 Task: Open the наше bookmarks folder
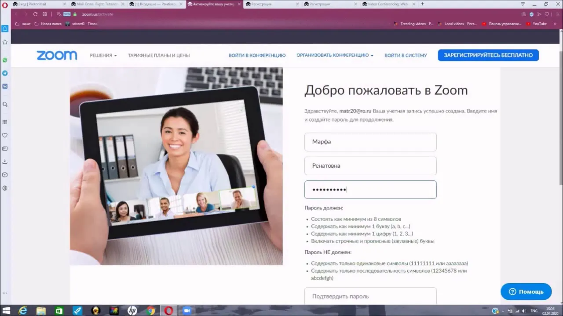tap(23, 24)
